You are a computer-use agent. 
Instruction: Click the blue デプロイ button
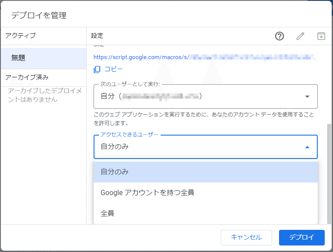[302, 237]
